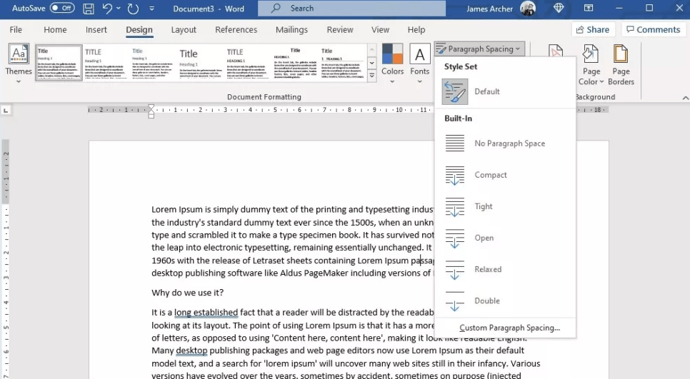690x379 pixels.
Task: Open Ribbon Display Options icon
Action: (x=589, y=8)
